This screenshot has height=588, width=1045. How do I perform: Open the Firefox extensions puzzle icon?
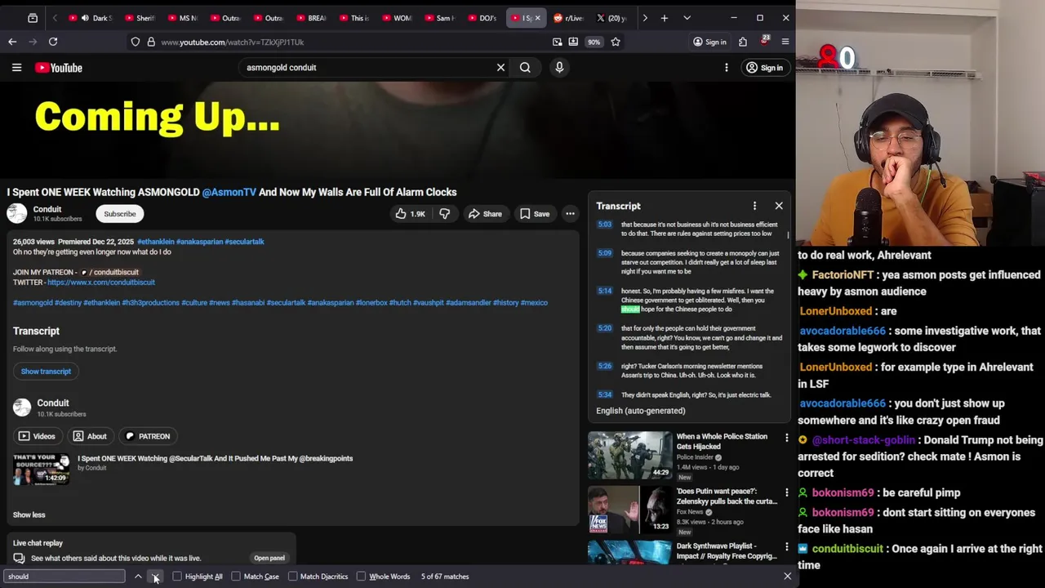coord(743,42)
